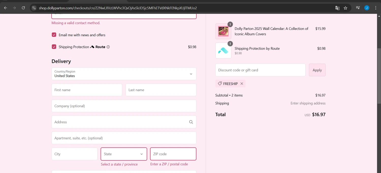Screen dimensions: 381x173
Task: Click 'Subtotal • 2 items' label
Action: pyautogui.click(x=229, y=95)
